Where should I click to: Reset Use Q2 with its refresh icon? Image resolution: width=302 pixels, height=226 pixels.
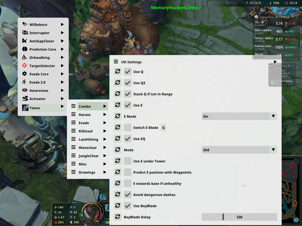click(x=117, y=83)
